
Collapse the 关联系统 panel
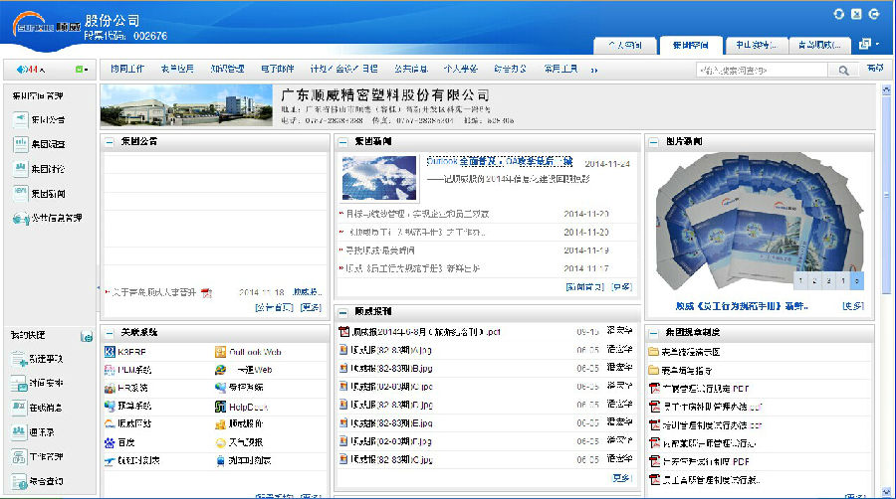click(x=110, y=332)
